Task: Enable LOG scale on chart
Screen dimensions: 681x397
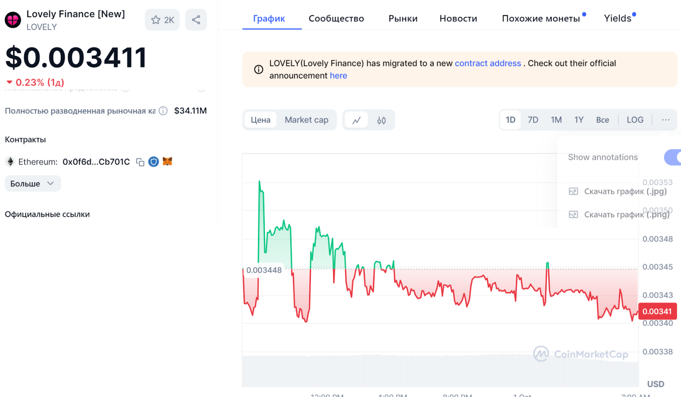Action: 635,120
